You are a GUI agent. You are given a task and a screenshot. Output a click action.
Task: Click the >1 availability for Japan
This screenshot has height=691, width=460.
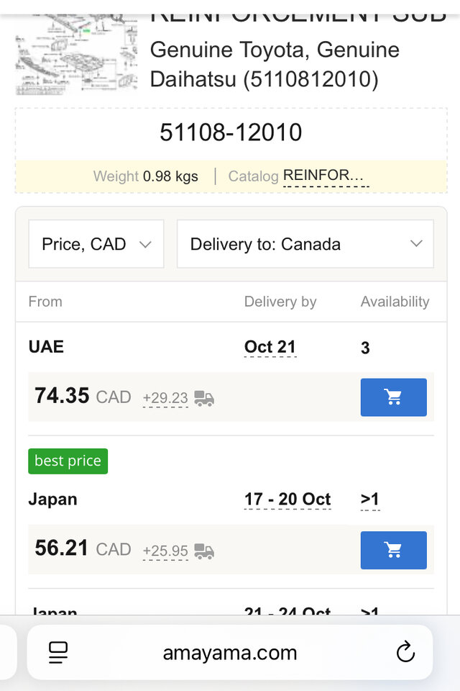tap(369, 500)
